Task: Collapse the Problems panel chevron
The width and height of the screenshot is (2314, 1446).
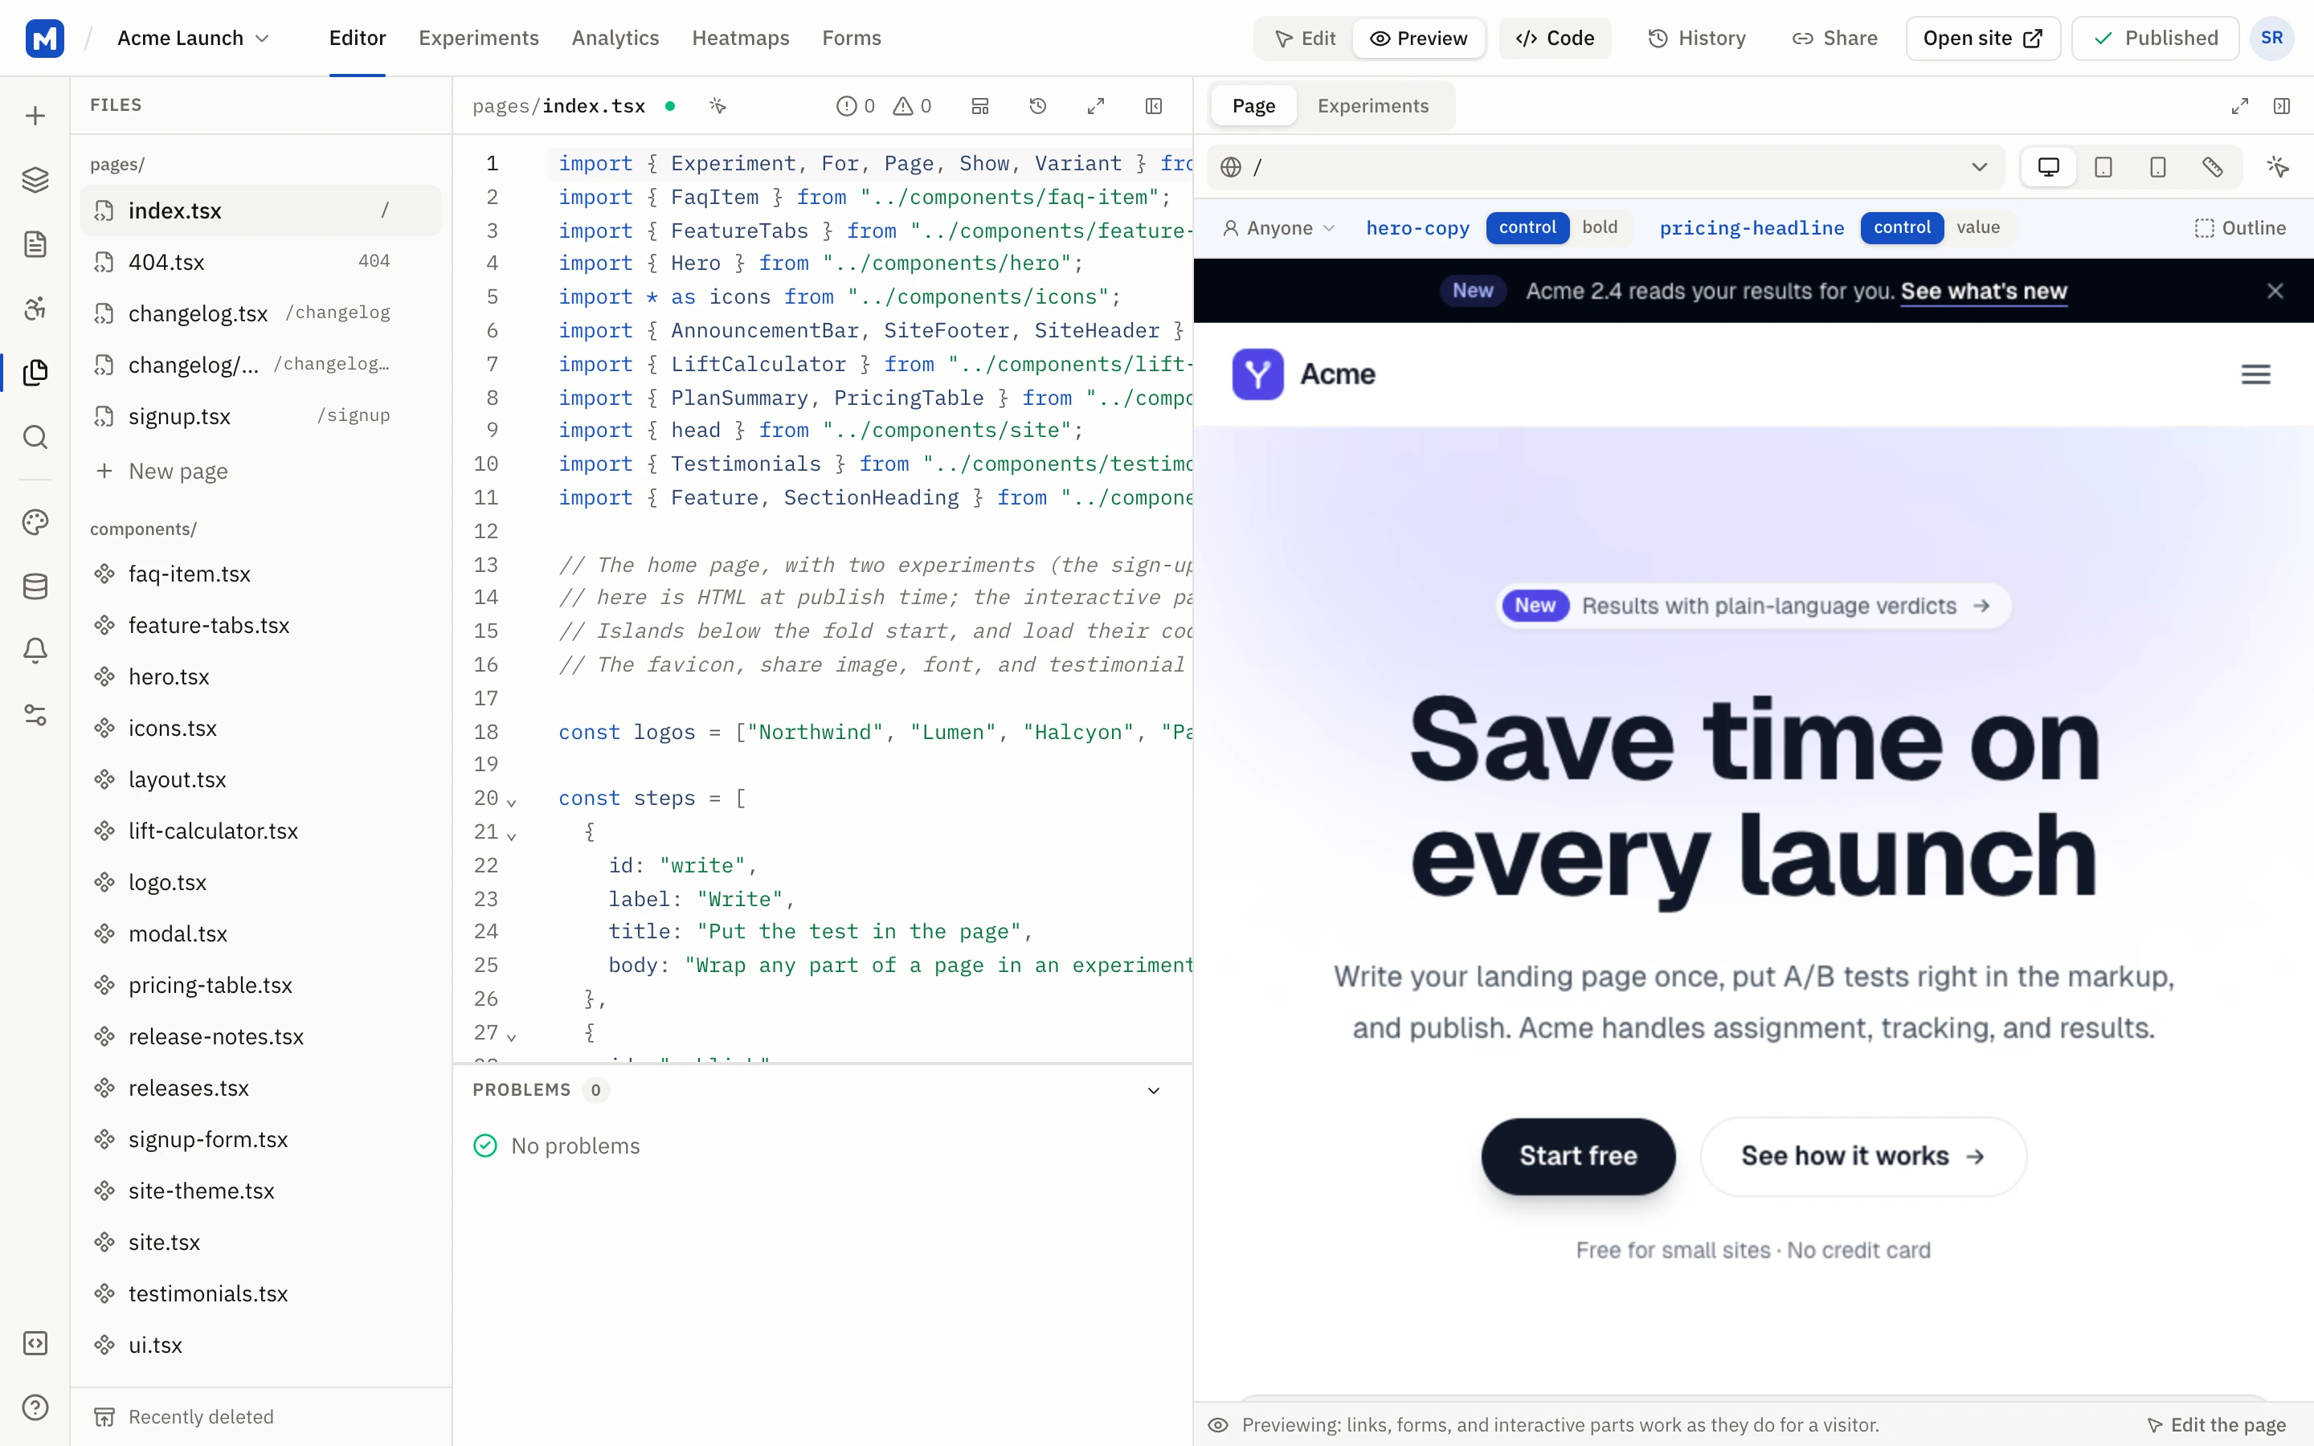Action: point(1153,1090)
